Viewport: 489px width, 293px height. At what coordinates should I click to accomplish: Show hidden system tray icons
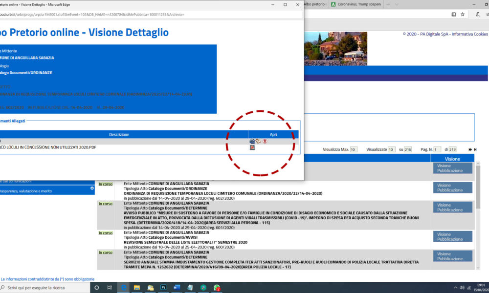pyautogui.click(x=455, y=288)
